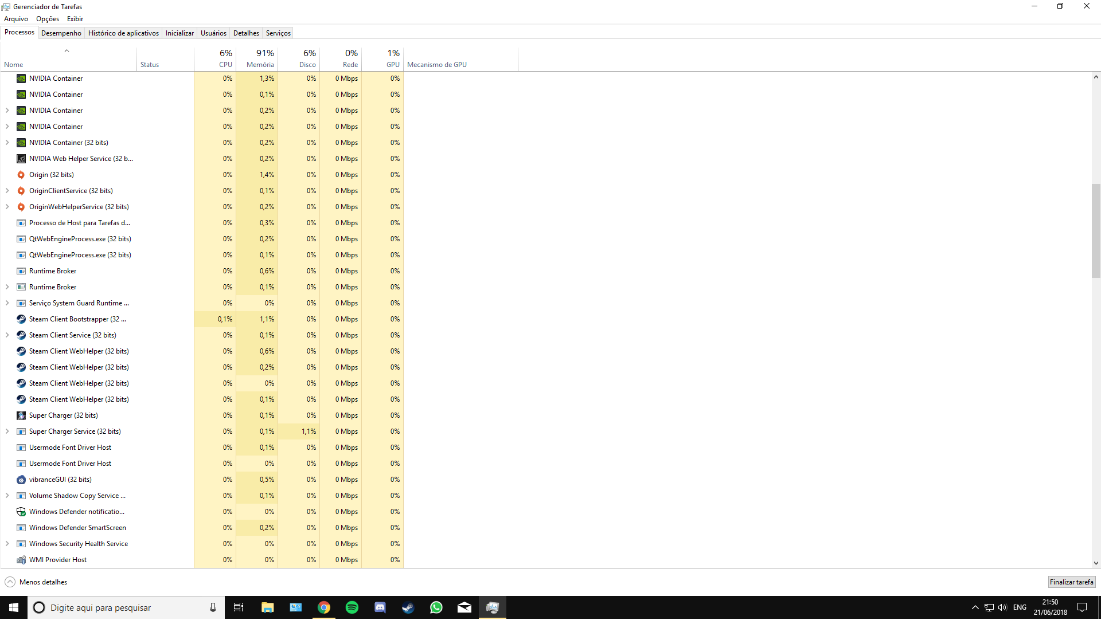Open the Exibir menu
This screenshot has width=1101, height=620.
point(75,19)
